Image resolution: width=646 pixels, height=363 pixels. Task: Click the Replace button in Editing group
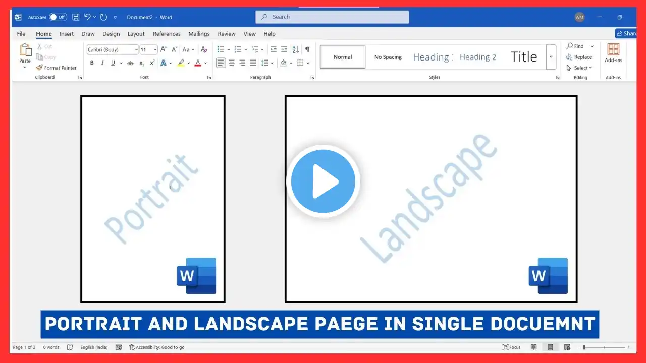click(579, 57)
